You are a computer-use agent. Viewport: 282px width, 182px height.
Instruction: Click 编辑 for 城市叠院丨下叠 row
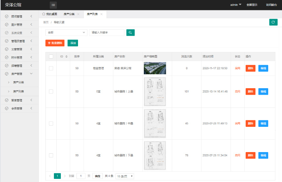coord(263,155)
